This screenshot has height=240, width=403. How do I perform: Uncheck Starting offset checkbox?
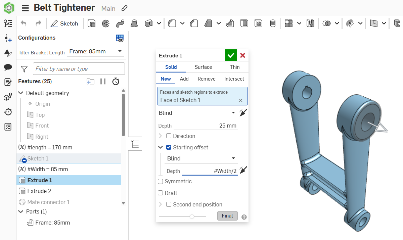(169, 147)
